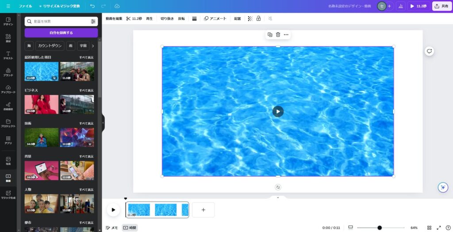This screenshot has width=453, height=232.
Task: Open リサイズ&マジック変換 menu
Action: pos(59,6)
